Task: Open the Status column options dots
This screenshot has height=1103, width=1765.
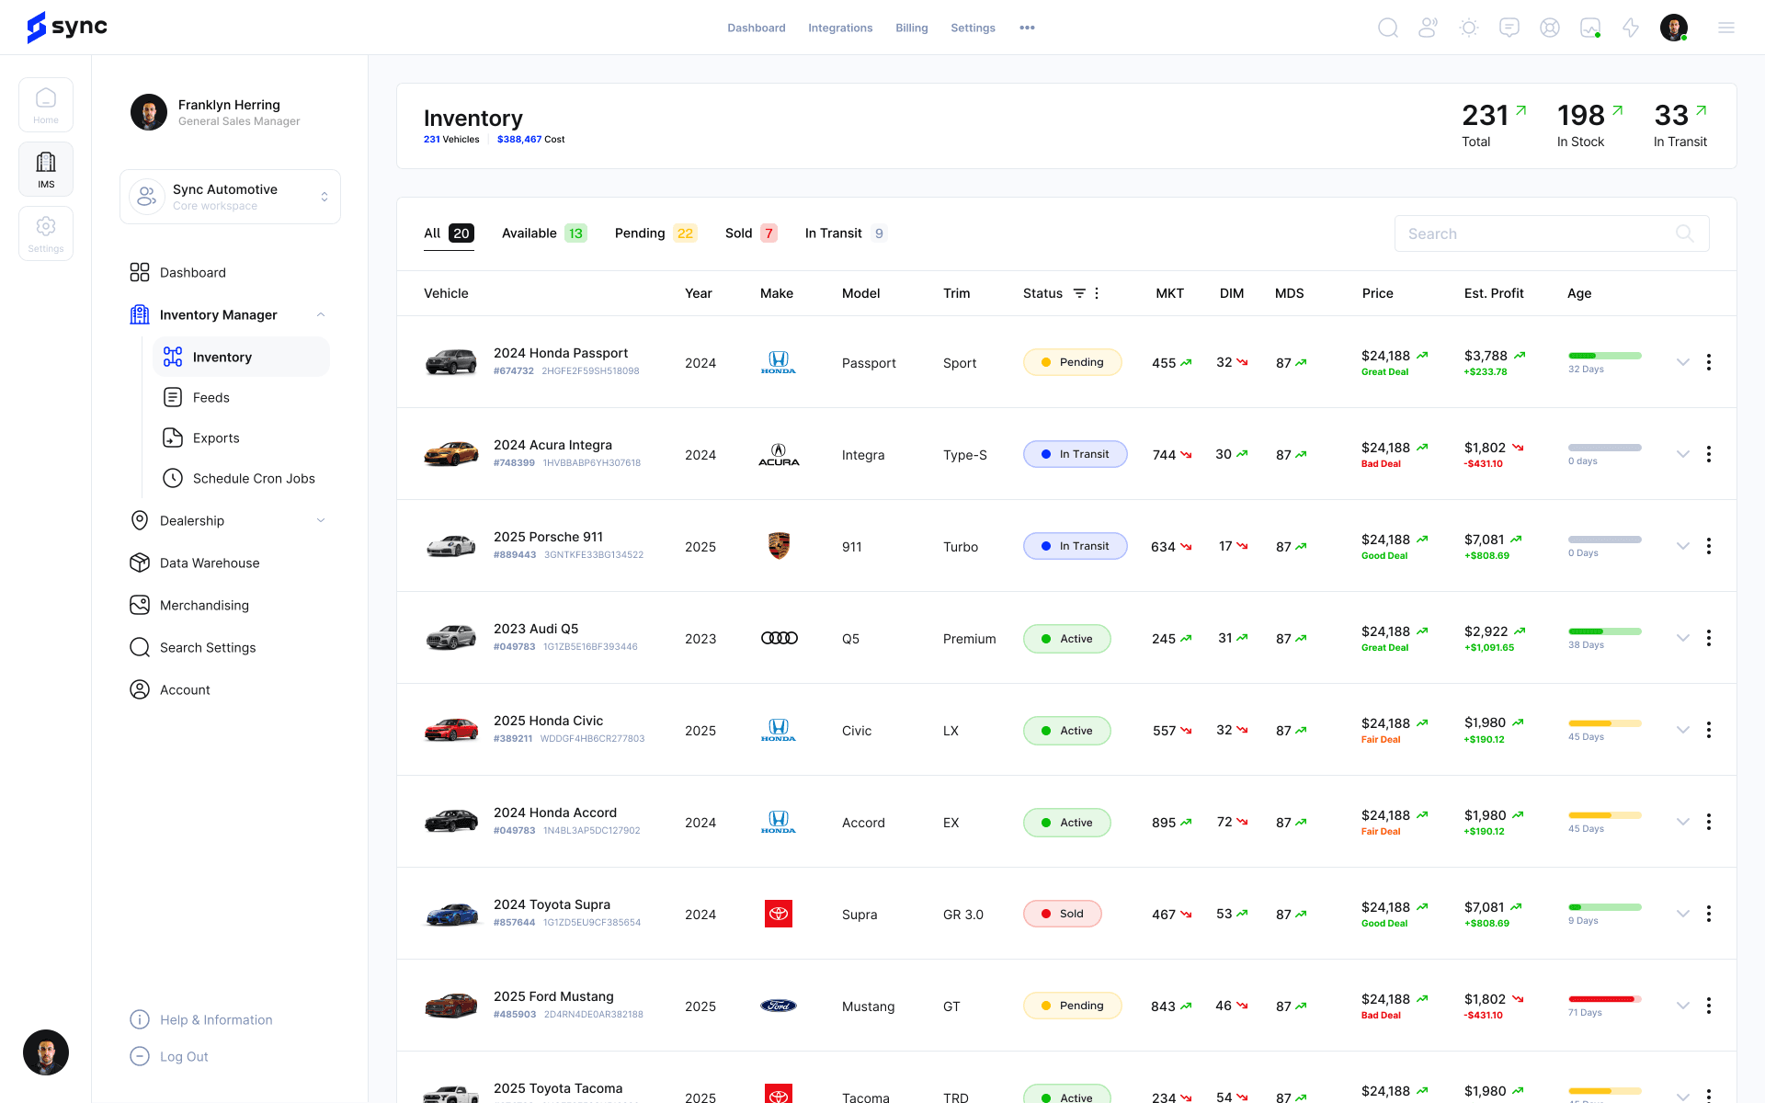Action: [1097, 293]
